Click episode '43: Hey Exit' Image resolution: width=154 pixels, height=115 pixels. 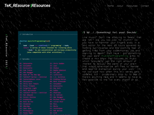(x=55, y=88)
